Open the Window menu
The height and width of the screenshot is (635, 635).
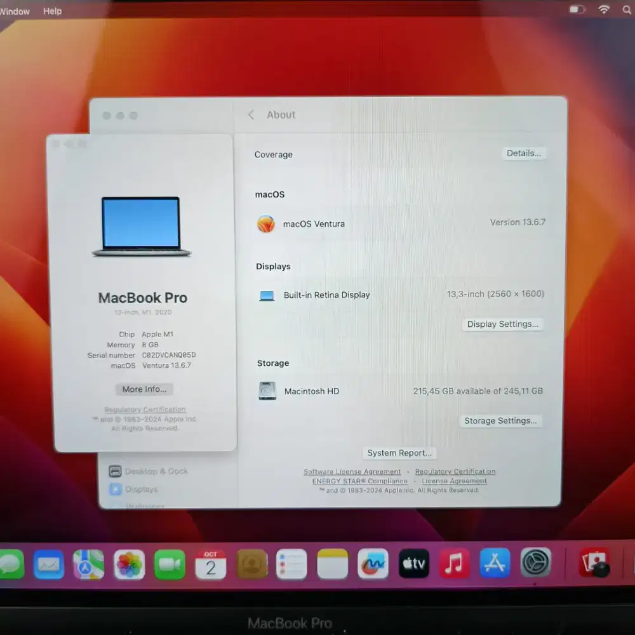click(15, 11)
